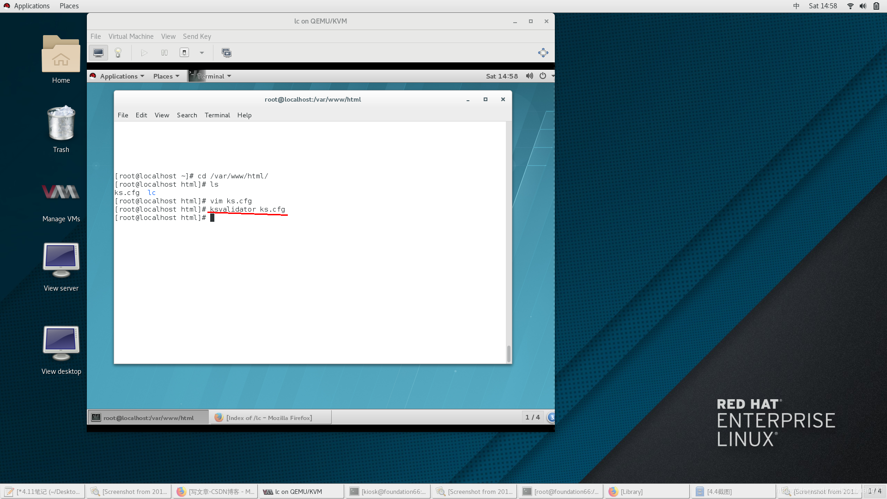Screen dimensions: 887x499
Task: Open Search menu in terminal
Action: (187, 115)
